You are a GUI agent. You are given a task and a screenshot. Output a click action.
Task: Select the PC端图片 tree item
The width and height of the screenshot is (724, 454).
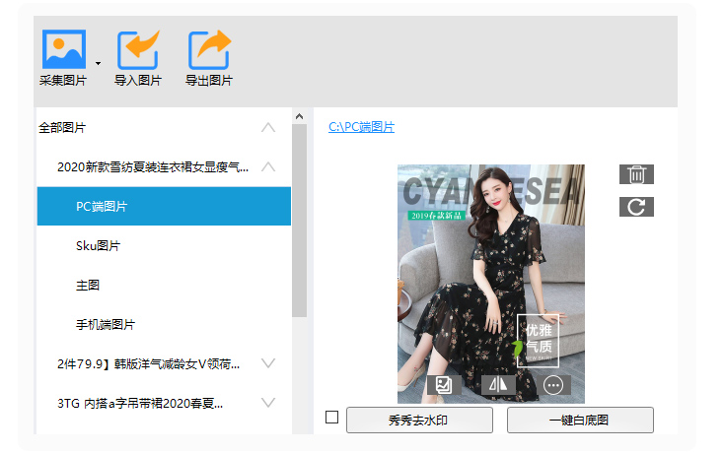click(x=164, y=206)
